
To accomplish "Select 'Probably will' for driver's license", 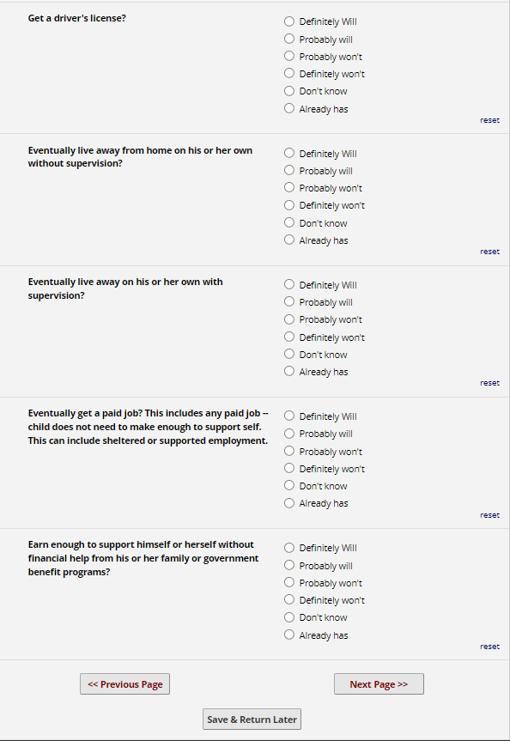I will (x=289, y=39).
